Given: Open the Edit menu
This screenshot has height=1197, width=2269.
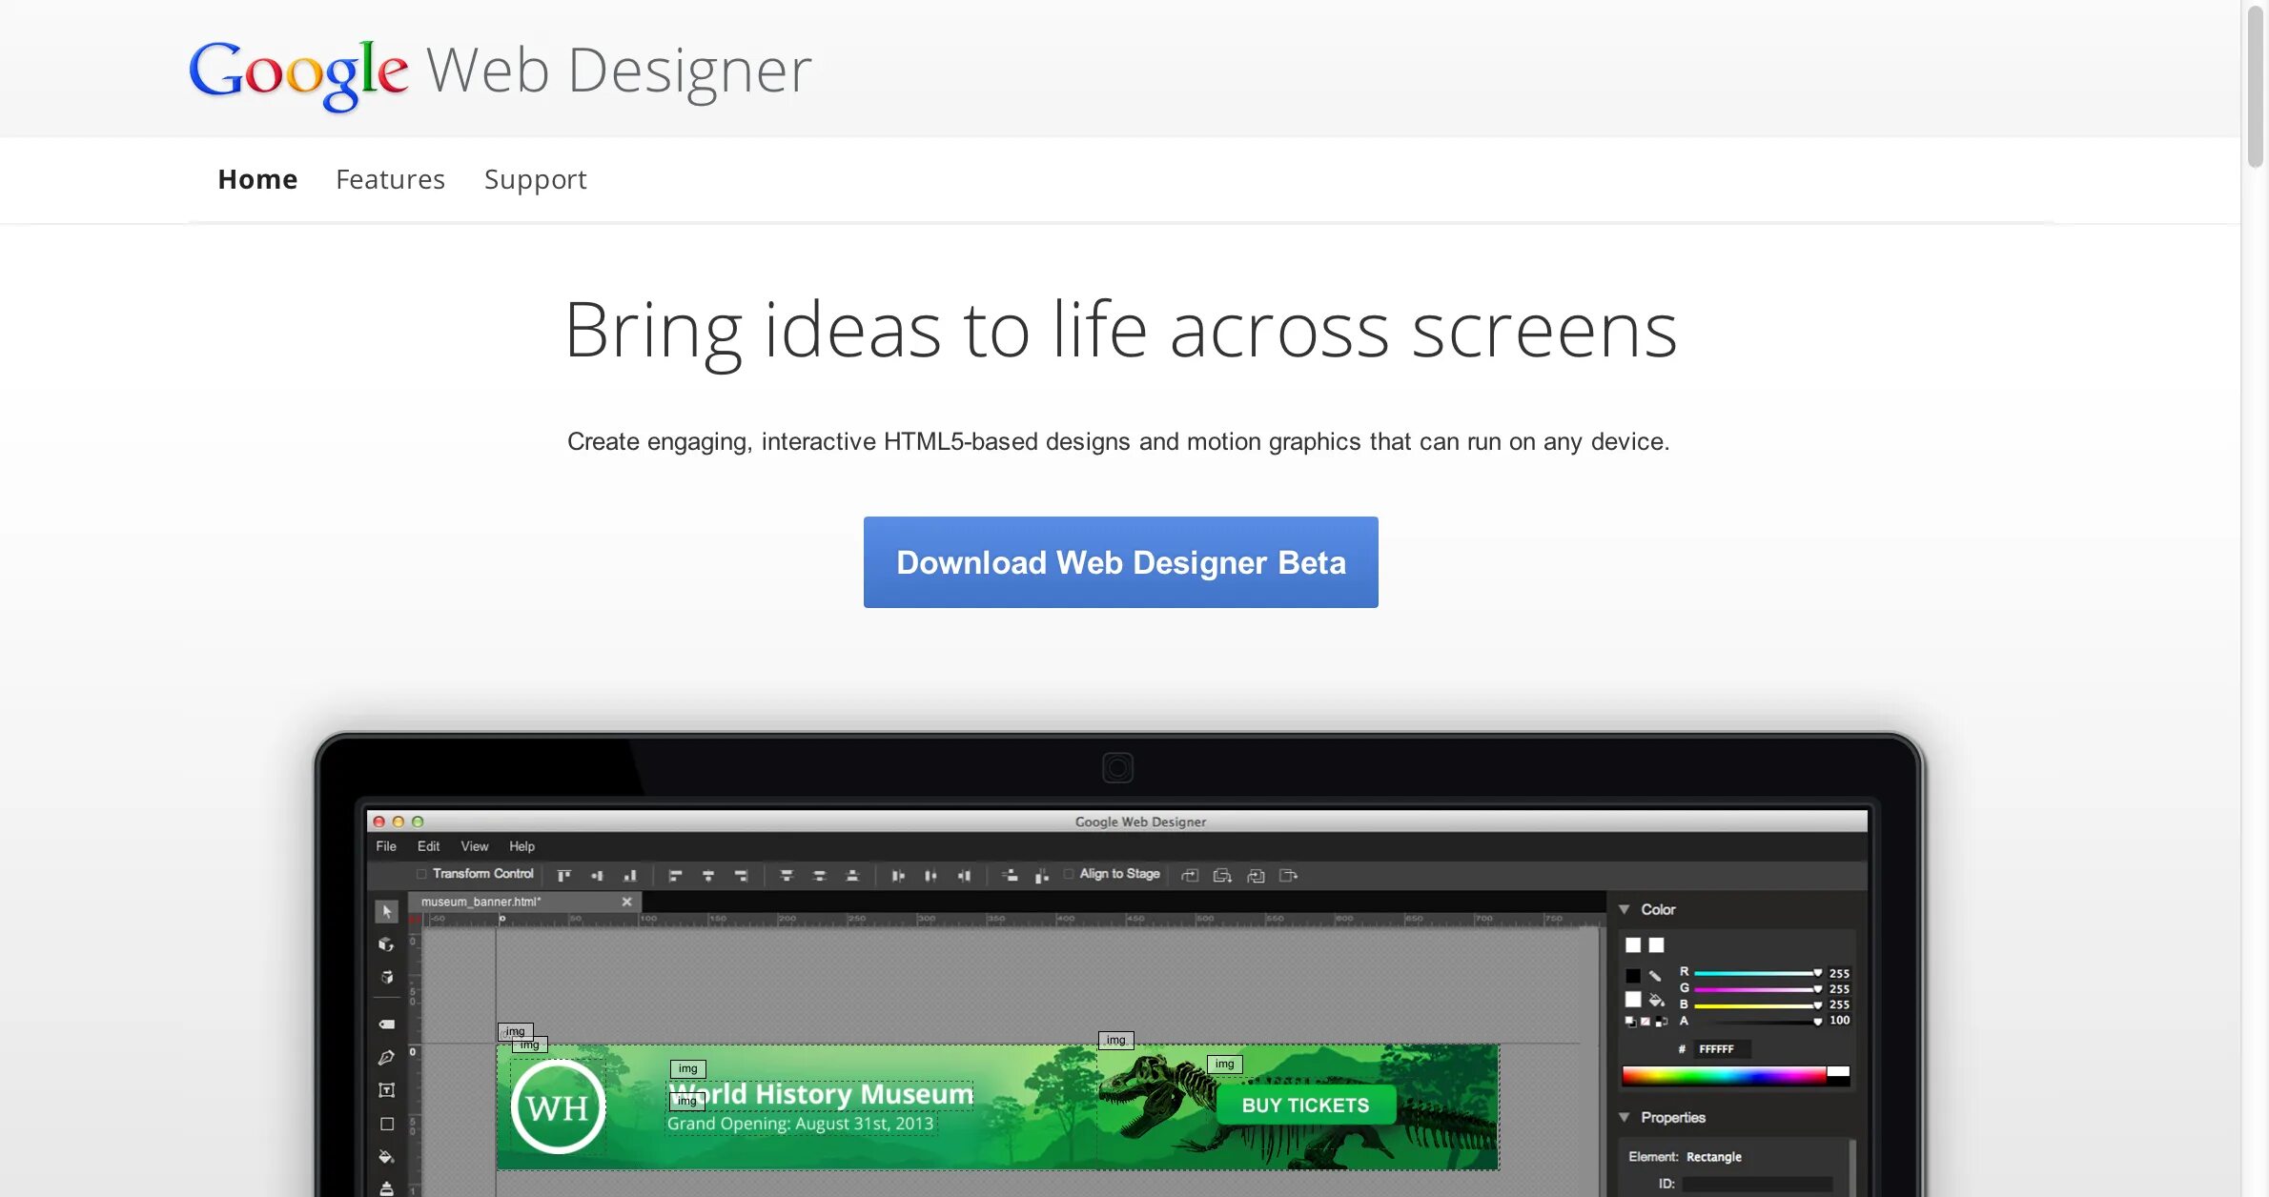Looking at the screenshot, I should (428, 846).
